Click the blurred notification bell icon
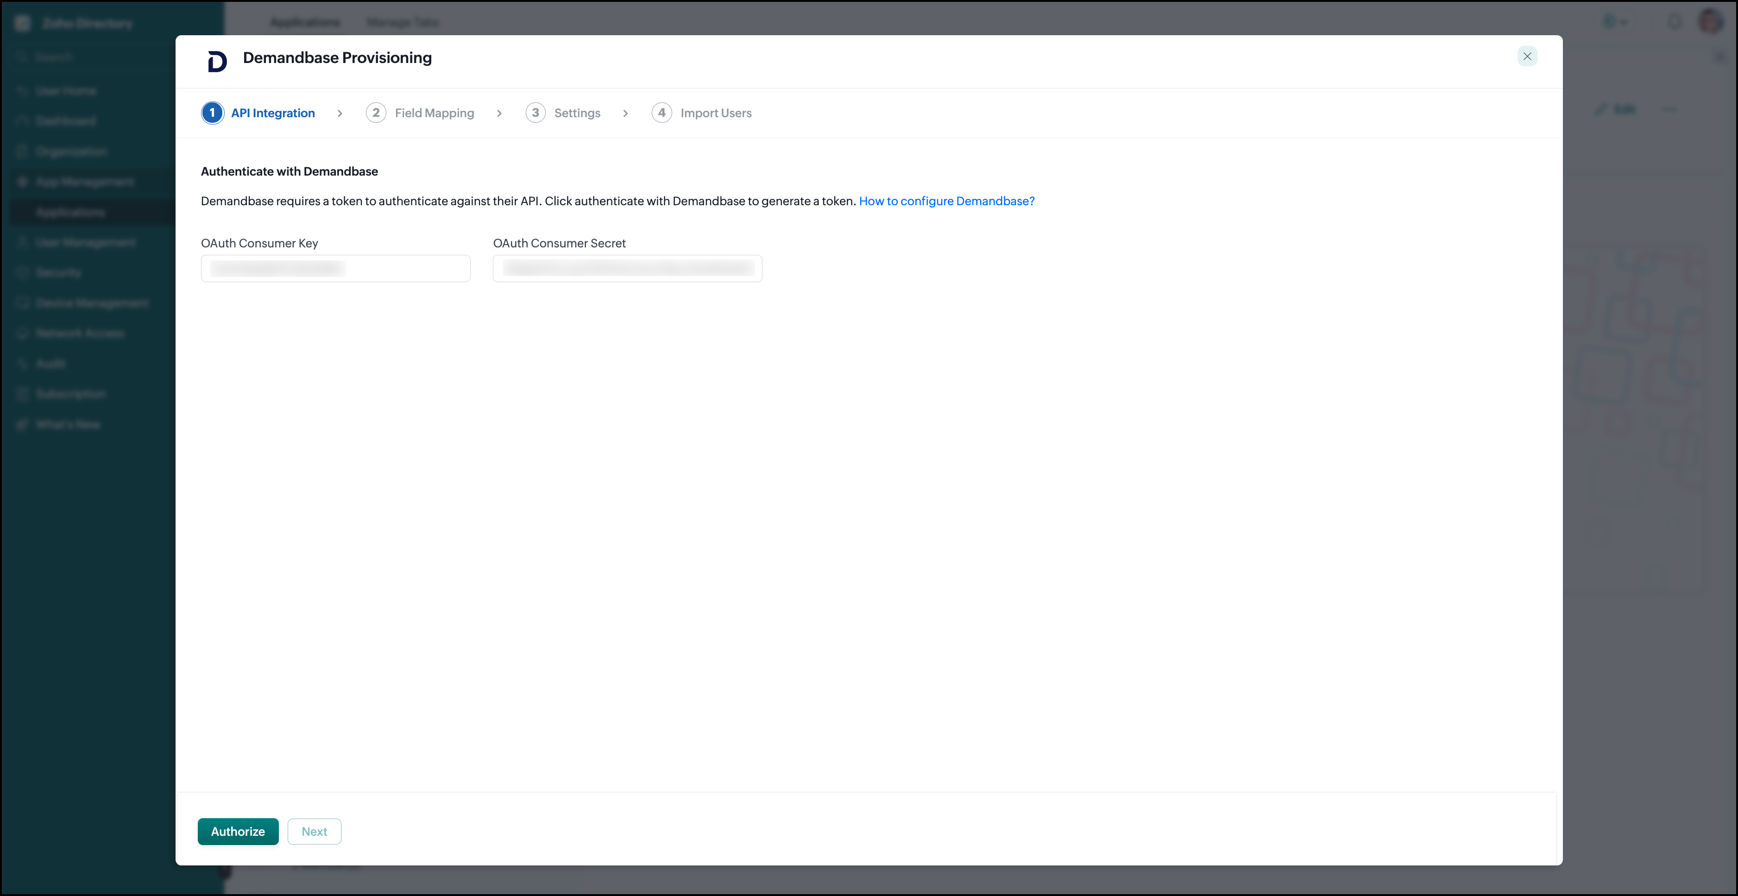Viewport: 1738px width, 896px height. 1675,22
